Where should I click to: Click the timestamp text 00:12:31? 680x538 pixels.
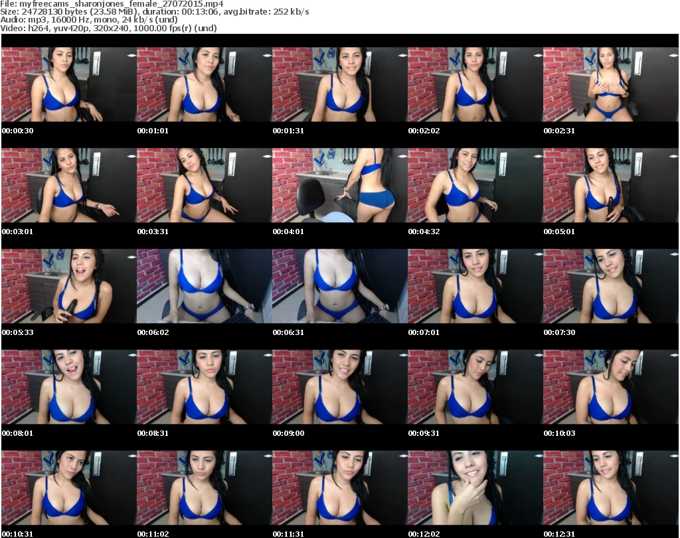559,534
